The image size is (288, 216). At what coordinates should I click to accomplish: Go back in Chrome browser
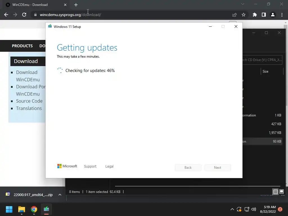point(6,15)
